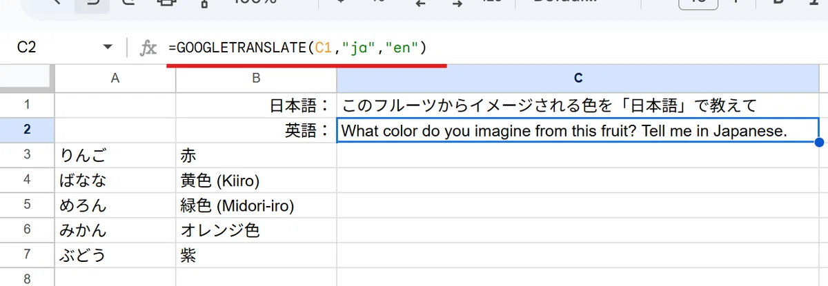Click the cell containing りんご

tap(115, 154)
